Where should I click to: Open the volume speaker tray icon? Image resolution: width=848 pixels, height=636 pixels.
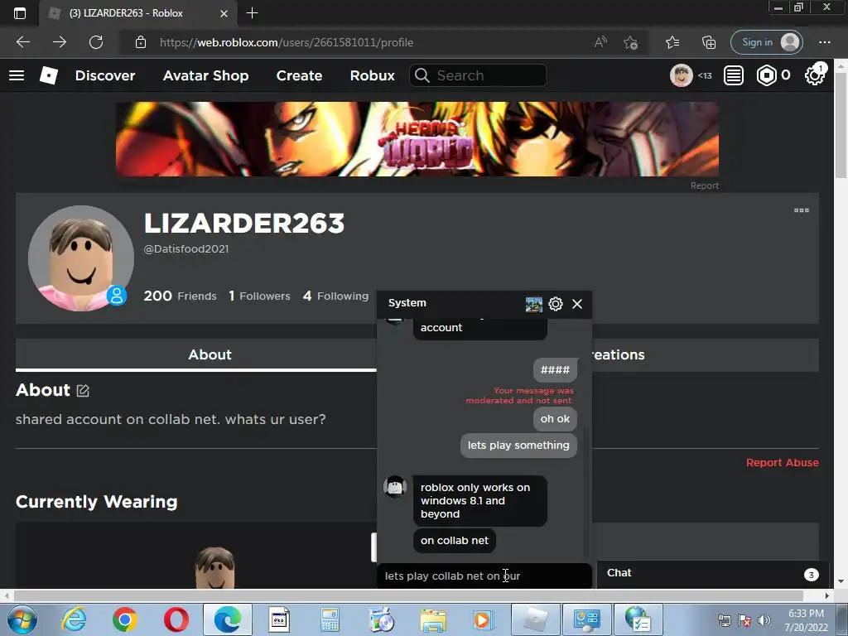(764, 620)
